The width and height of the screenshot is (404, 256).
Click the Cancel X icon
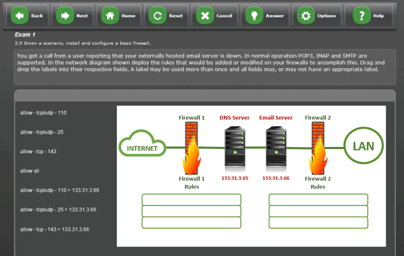pyautogui.click(x=205, y=16)
